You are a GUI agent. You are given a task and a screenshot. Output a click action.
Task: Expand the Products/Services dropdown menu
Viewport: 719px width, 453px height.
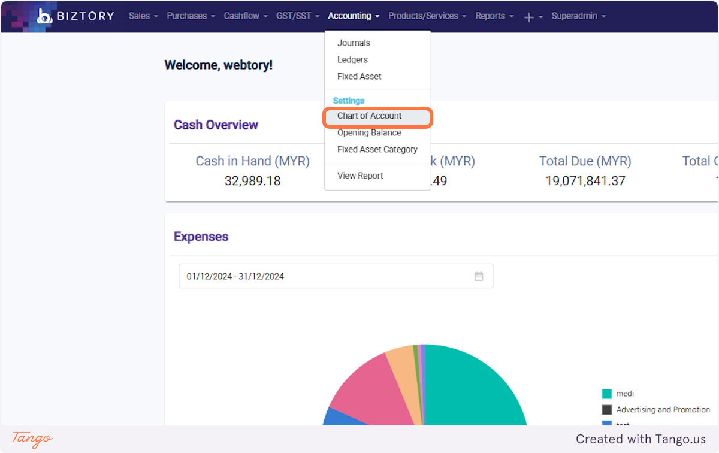427,16
